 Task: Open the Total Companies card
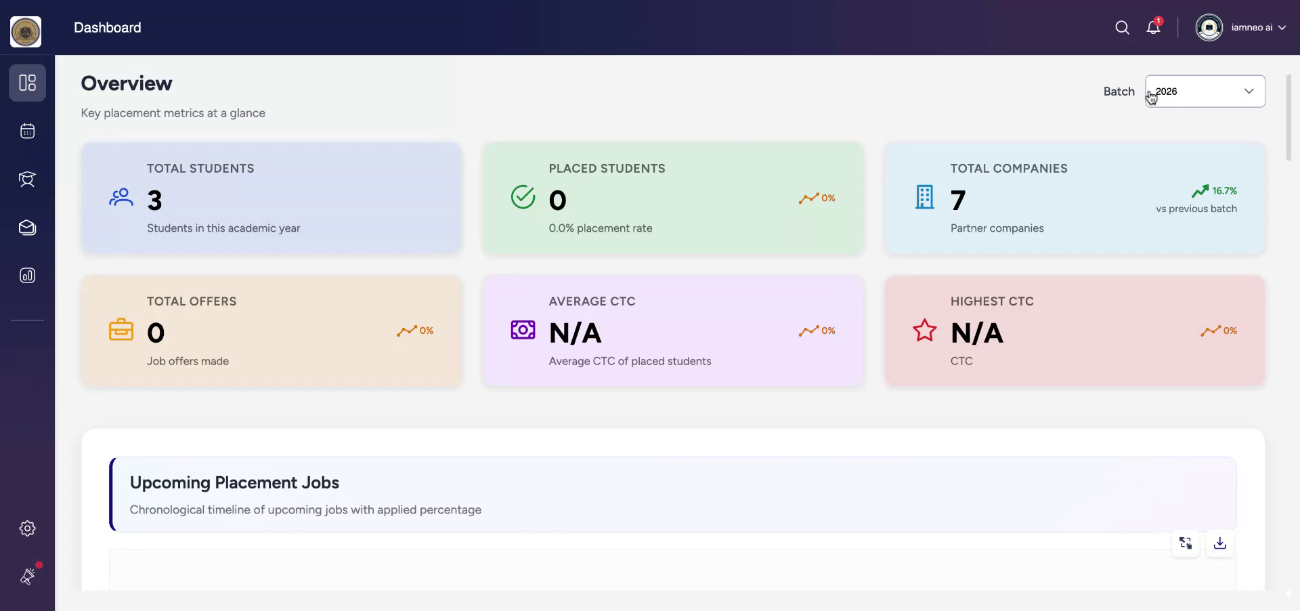click(1074, 198)
